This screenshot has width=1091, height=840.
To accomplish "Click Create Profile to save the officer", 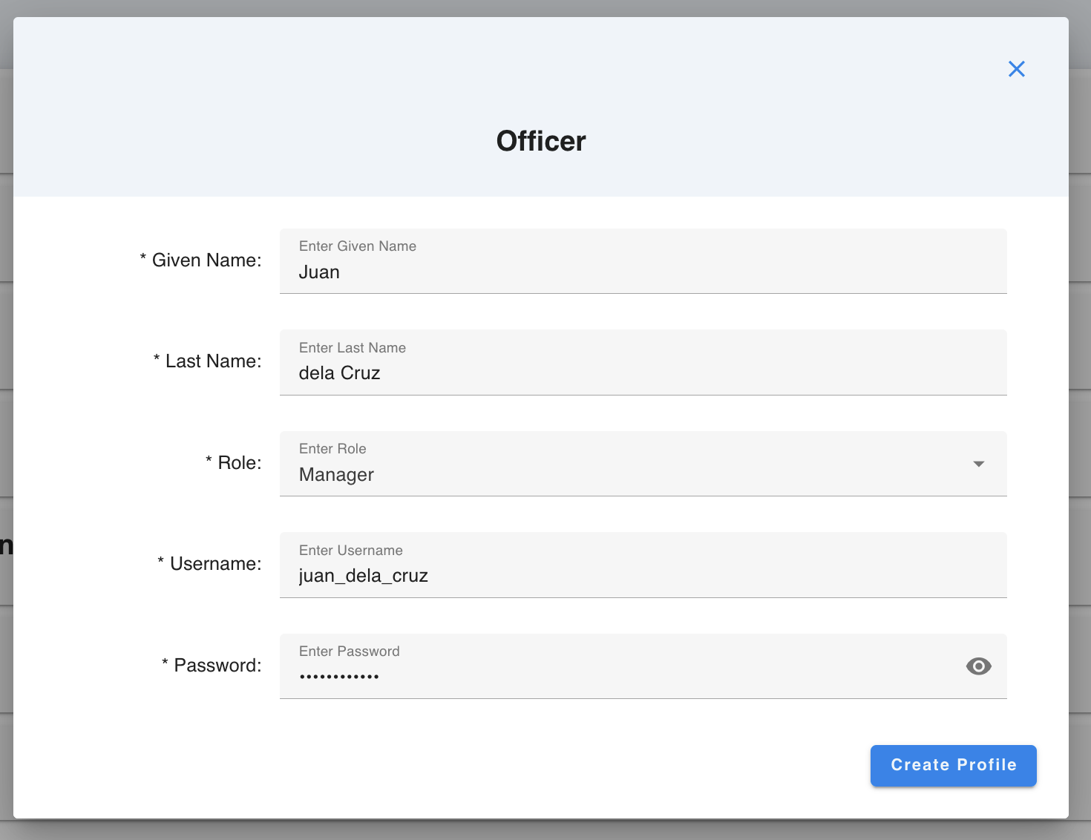I will tap(953, 765).
